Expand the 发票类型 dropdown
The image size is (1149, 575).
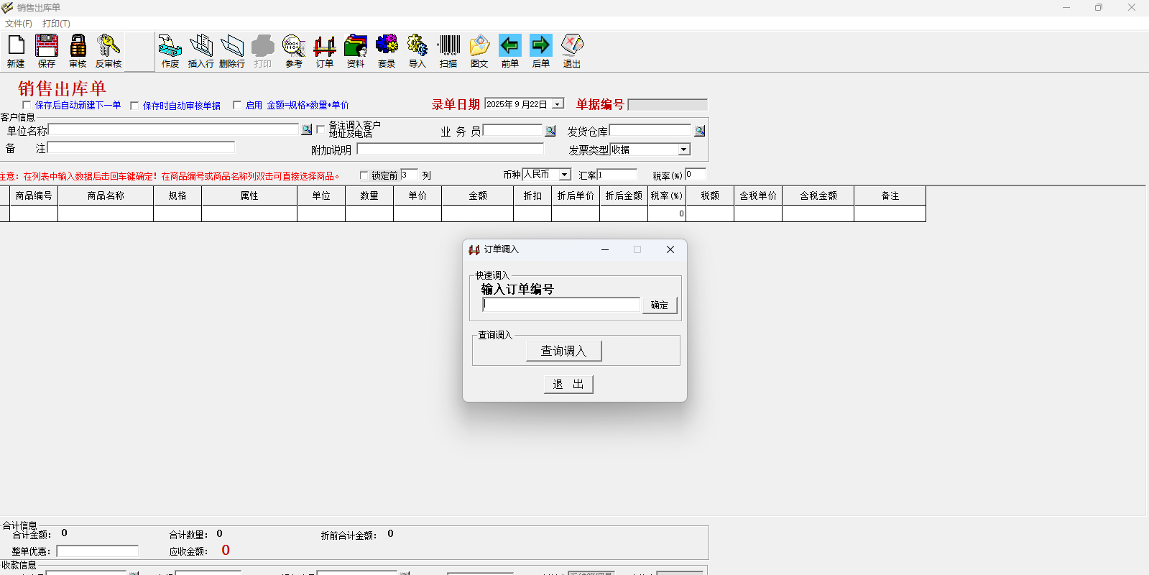tap(684, 149)
